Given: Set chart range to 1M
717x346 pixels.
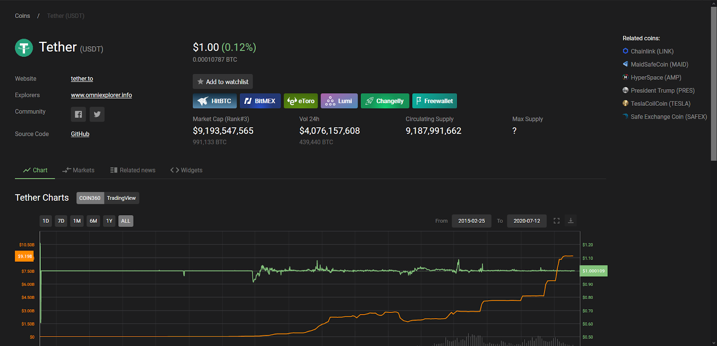Looking at the screenshot, I should (x=77, y=221).
